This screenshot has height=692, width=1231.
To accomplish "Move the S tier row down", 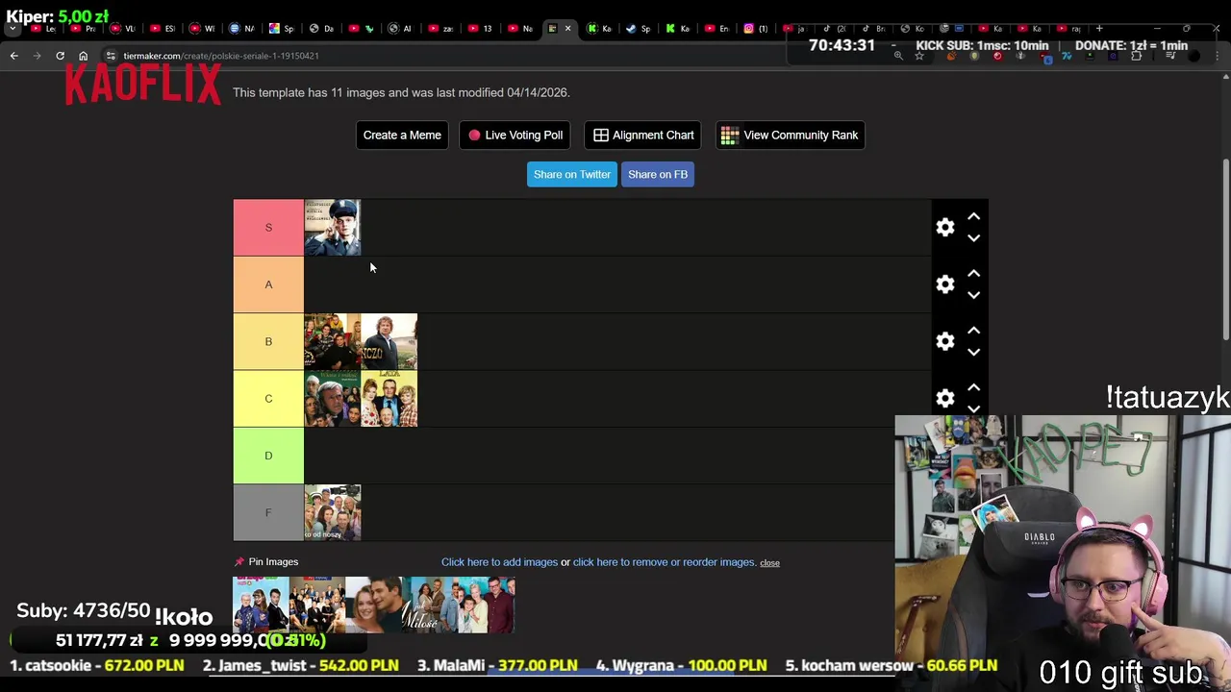I will 973,237.
